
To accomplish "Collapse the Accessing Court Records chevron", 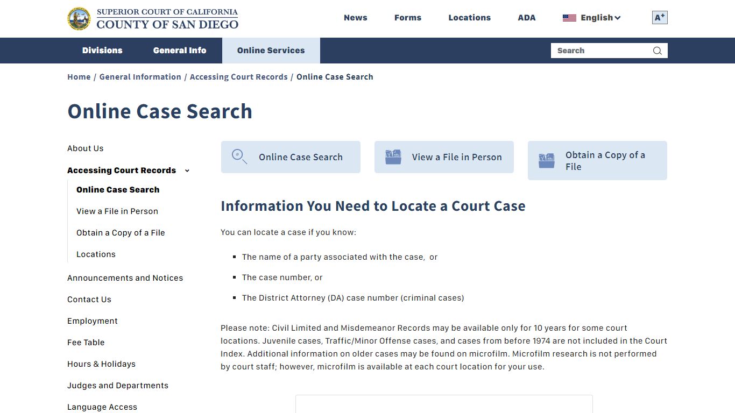I will pyautogui.click(x=187, y=171).
